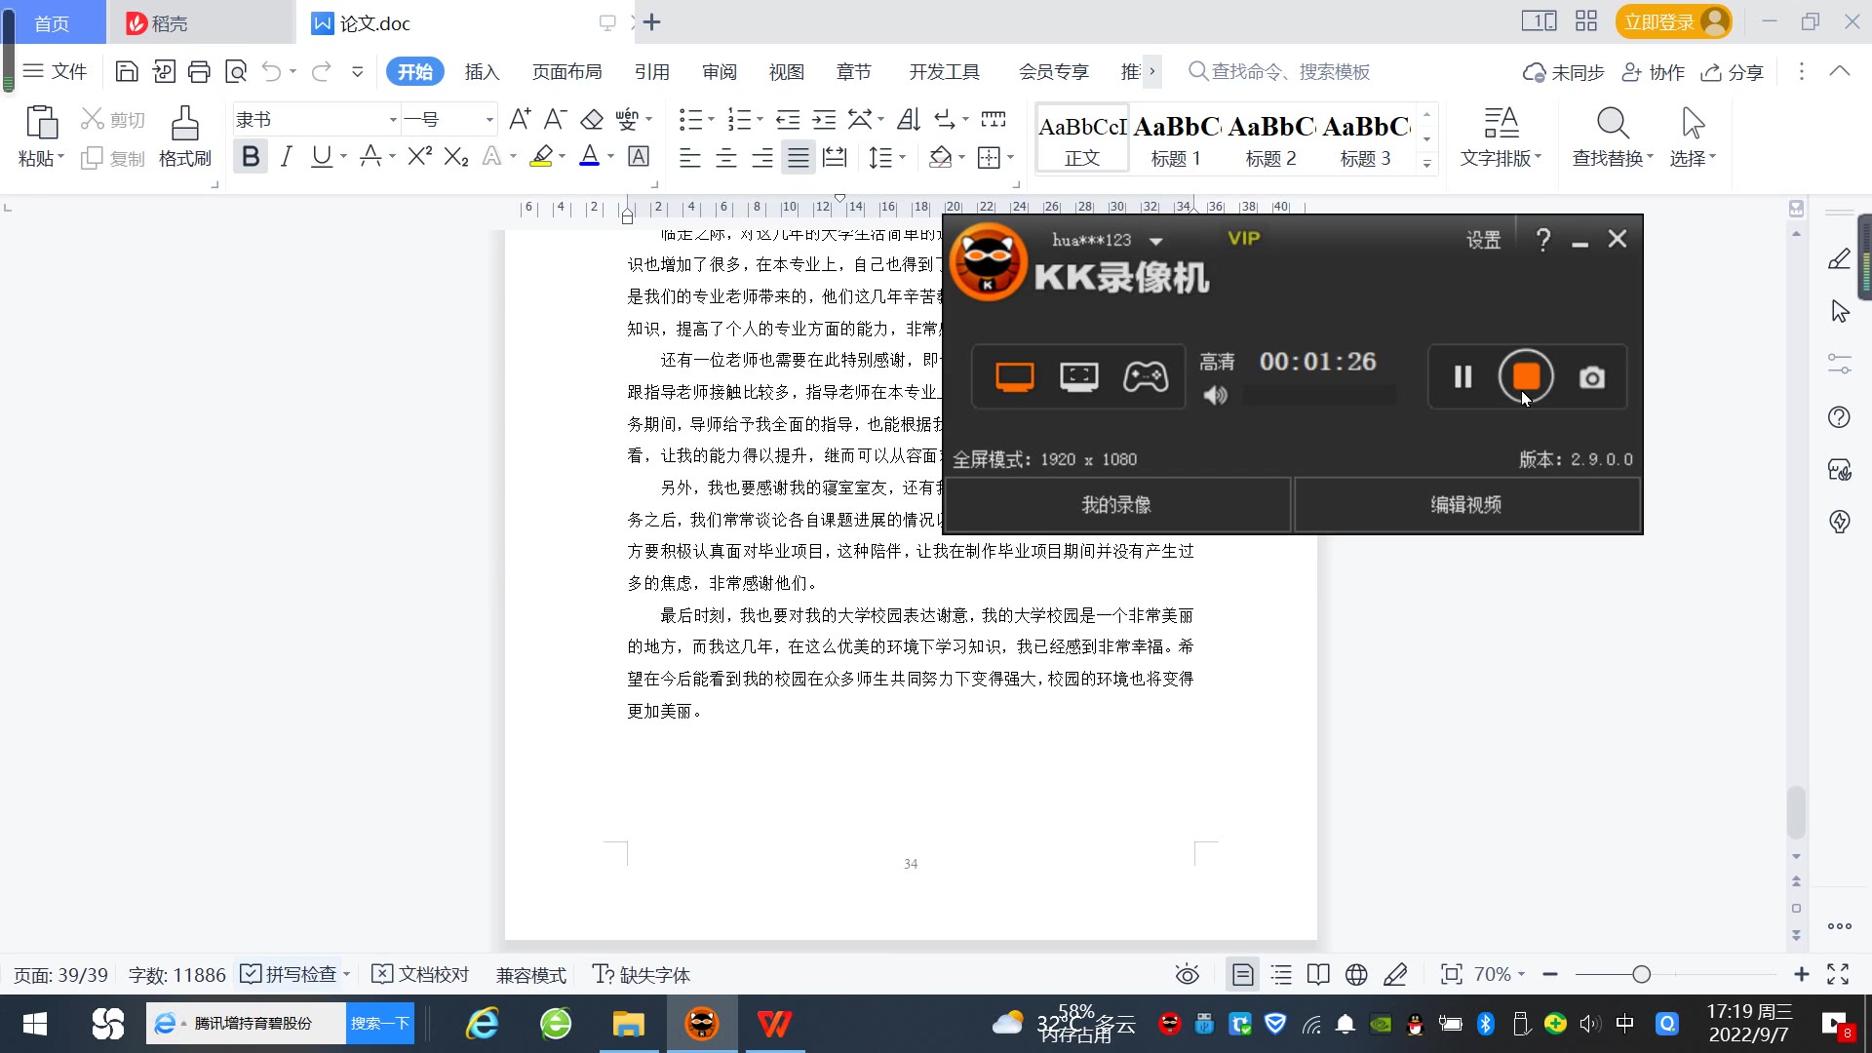The width and height of the screenshot is (1872, 1053).
Task: Open the 插入 ribbon tab
Action: tap(482, 72)
